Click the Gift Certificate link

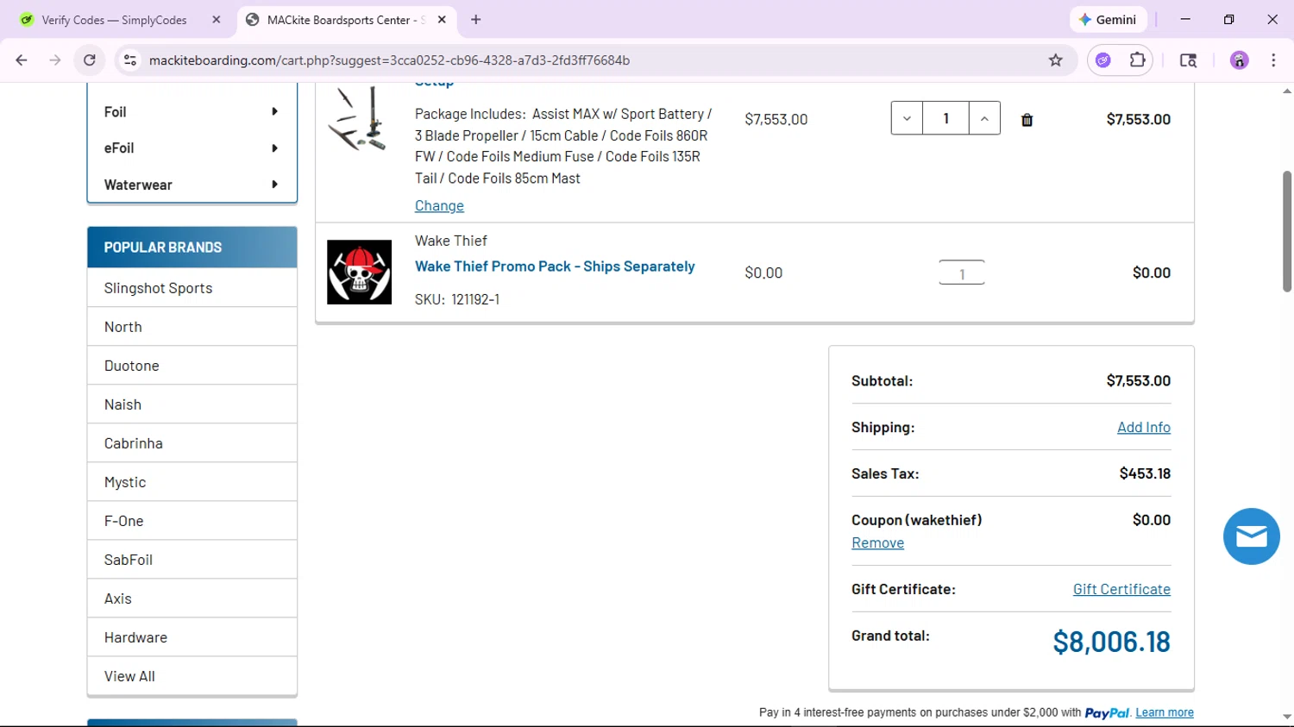pyautogui.click(x=1121, y=589)
